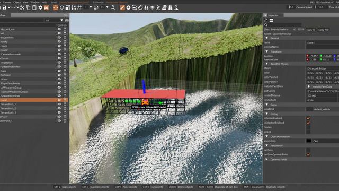Open the Object menu

(x=17, y=2)
